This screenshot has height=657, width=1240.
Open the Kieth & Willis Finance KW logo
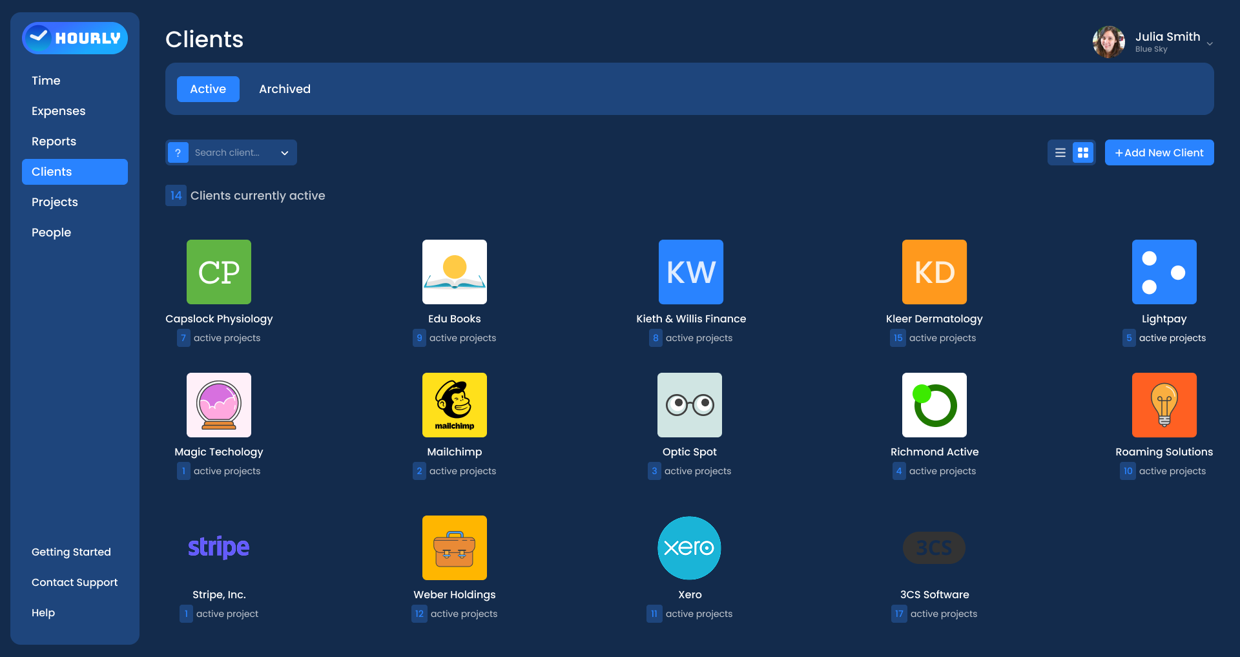click(691, 272)
